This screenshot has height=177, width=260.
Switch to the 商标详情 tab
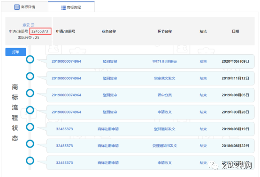click(x=24, y=7)
